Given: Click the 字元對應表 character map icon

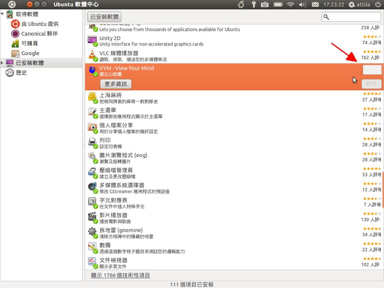Looking at the screenshot, I should click(92, 202).
